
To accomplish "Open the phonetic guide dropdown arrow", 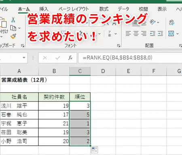I will click(116, 34).
